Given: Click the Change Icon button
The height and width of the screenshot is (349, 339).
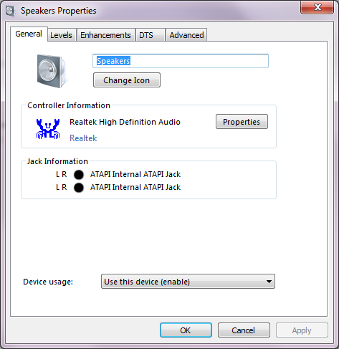Looking at the screenshot, I should 127,80.
